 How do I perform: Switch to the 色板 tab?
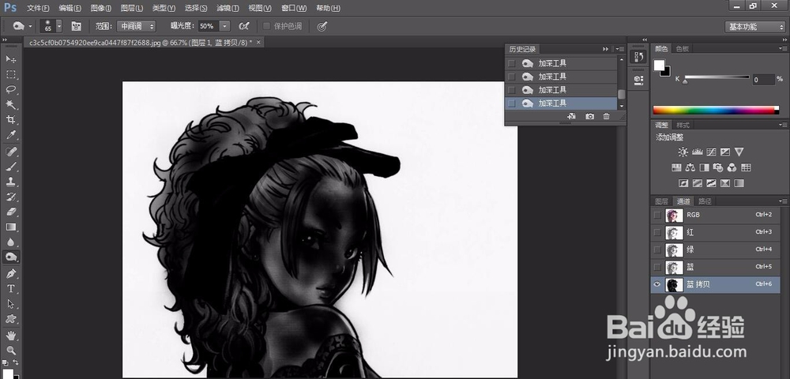(683, 49)
